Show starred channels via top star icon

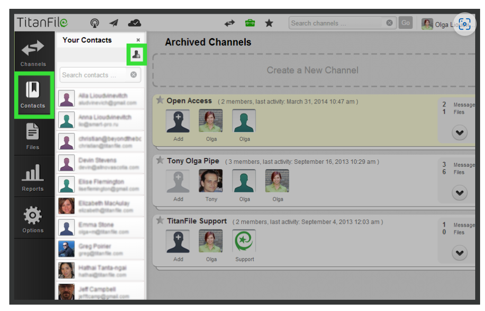269,23
